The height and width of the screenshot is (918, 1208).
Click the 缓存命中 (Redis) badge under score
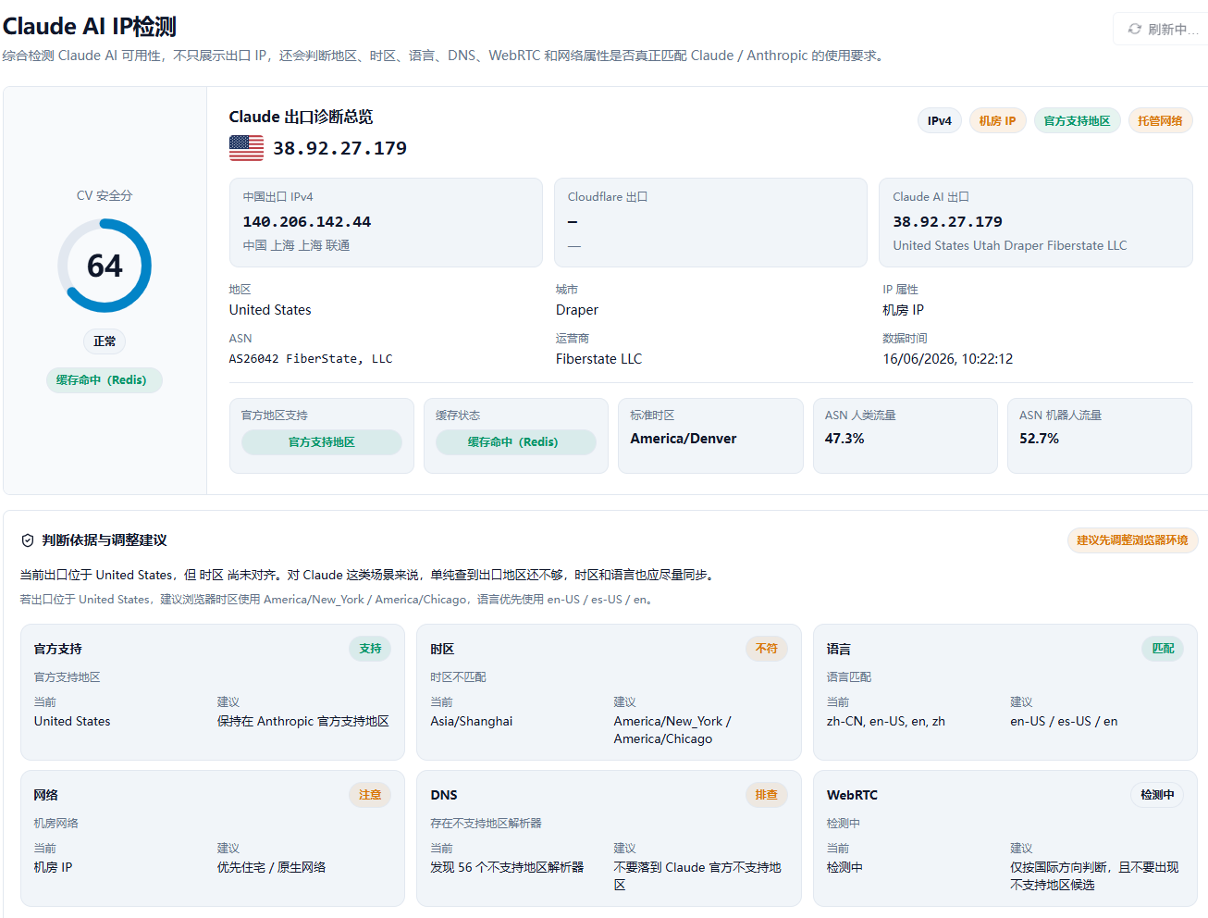[104, 380]
